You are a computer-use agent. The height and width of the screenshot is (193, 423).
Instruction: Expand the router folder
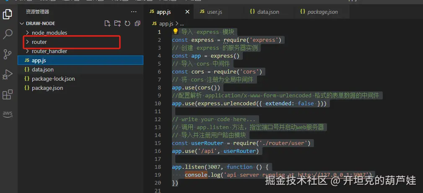tap(80, 42)
